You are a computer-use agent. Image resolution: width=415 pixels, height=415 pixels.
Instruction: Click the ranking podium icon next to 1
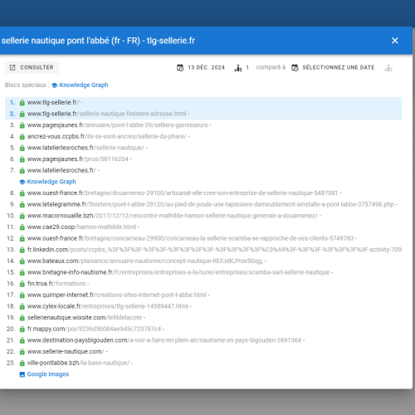coord(238,68)
